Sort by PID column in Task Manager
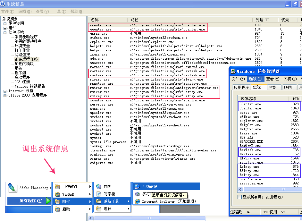 (x=295, y=99)
